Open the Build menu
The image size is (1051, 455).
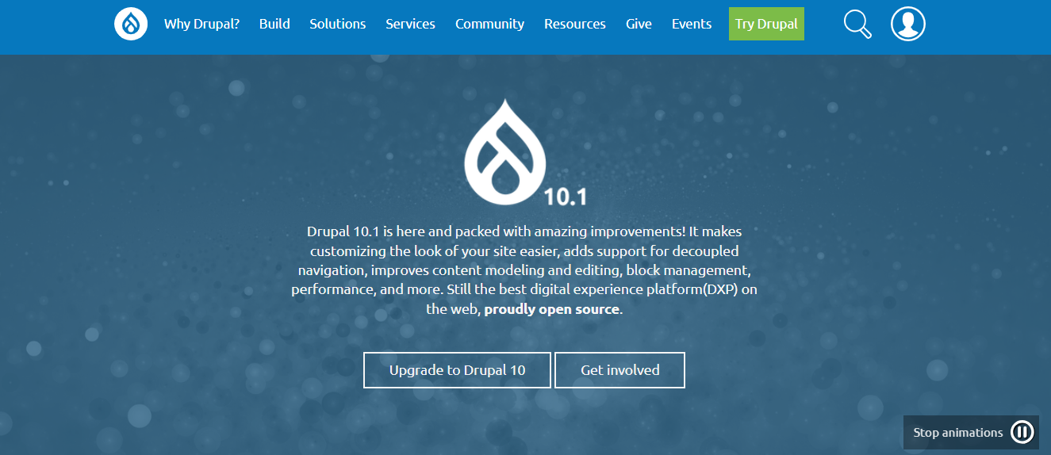click(x=274, y=24)
